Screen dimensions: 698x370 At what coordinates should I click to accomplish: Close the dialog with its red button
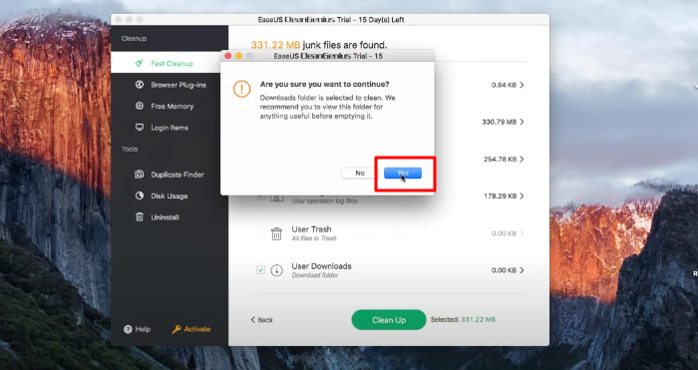pyautogui.click(x=228, y=56)
